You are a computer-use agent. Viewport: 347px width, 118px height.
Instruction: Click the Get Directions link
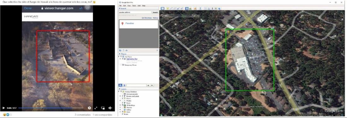146,18
